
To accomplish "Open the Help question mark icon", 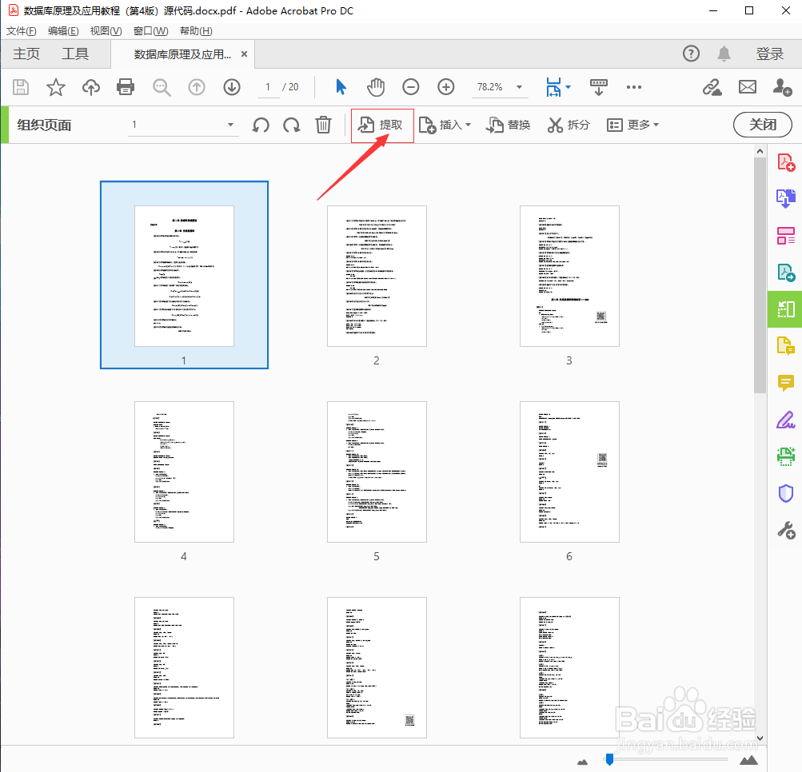I will pos(691,54).
